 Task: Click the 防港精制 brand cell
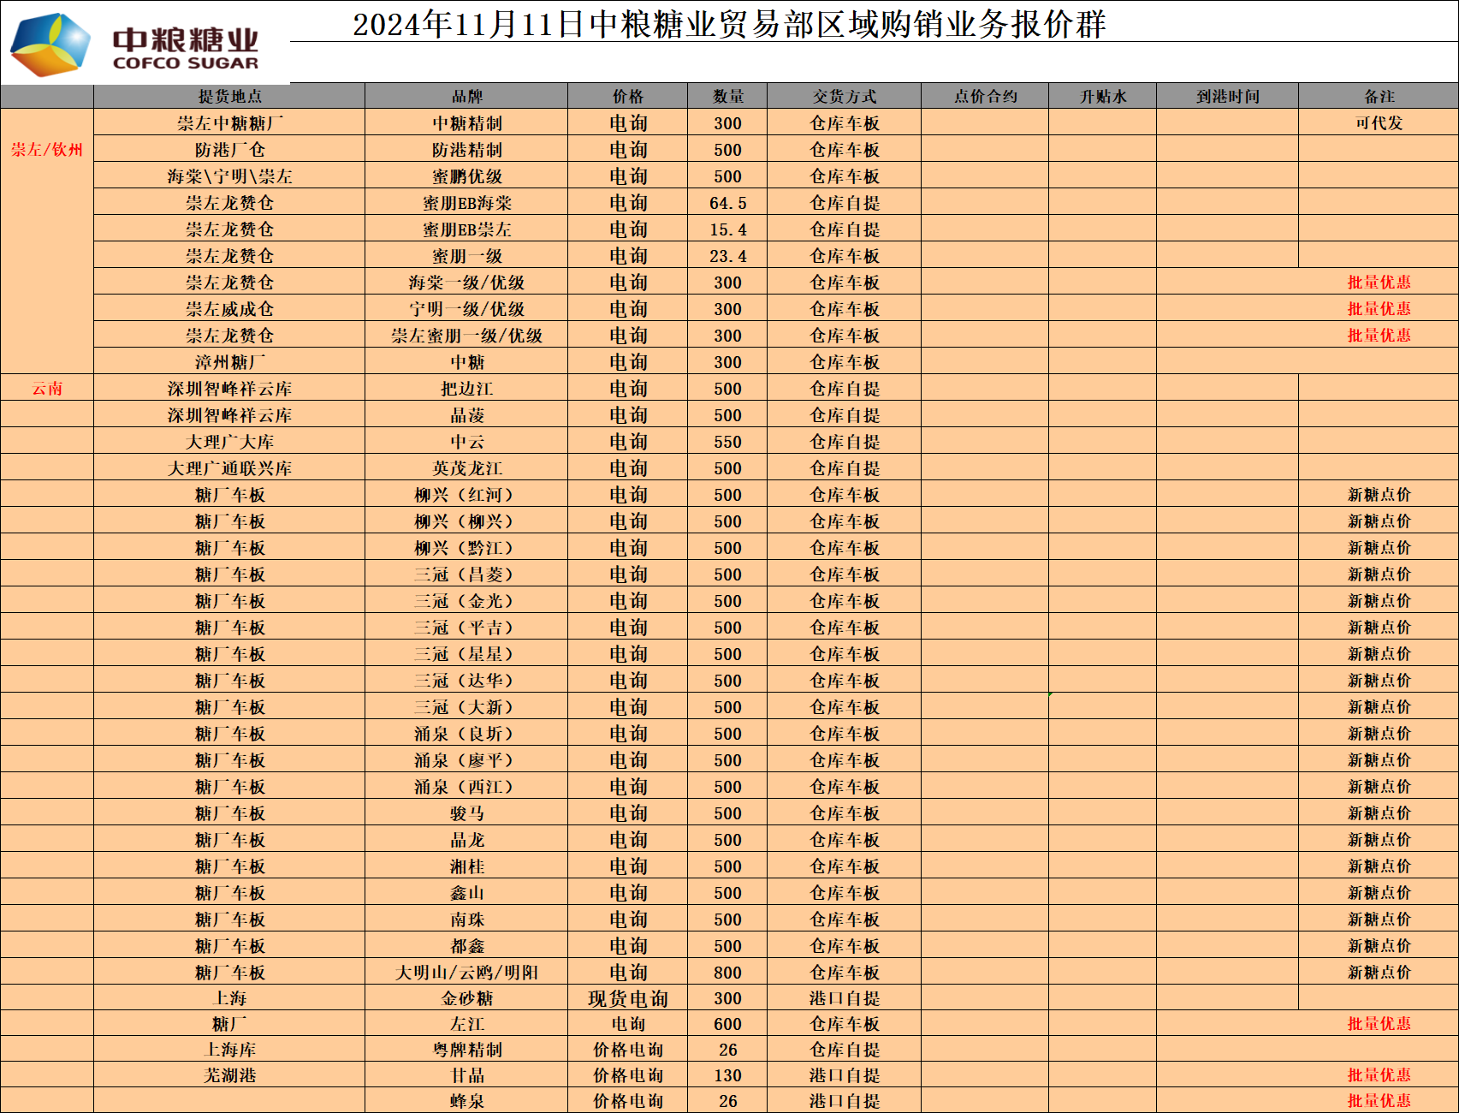coord(466,150)
